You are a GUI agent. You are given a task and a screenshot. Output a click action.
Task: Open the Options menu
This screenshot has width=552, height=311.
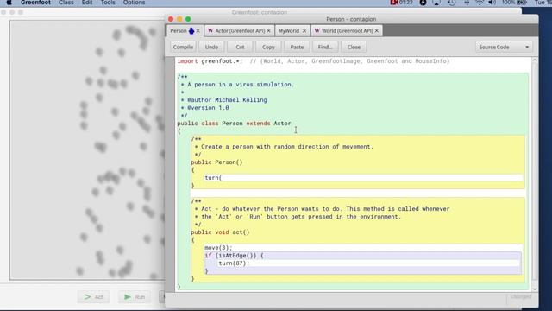[x=134, y=3]
